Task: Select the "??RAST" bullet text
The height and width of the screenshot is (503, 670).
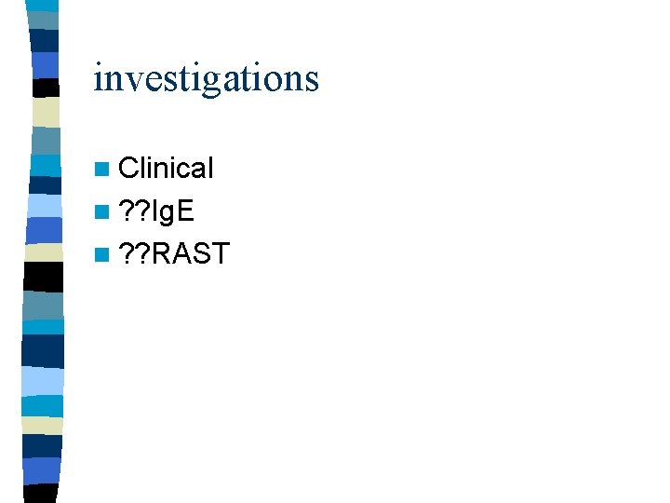Action: pos(174,253)
